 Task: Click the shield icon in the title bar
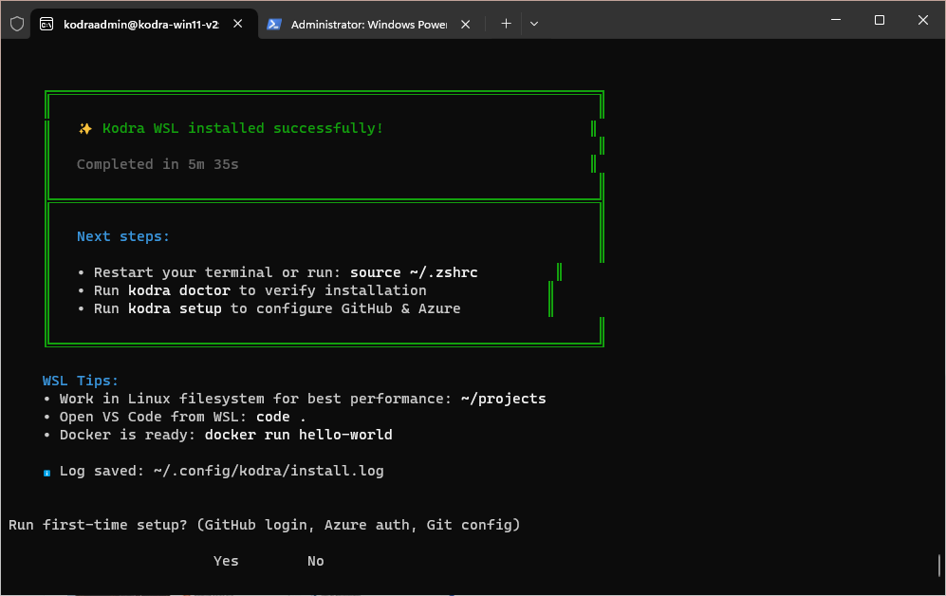[x=15, y=23]
